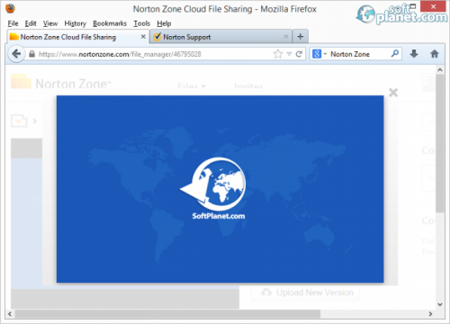Reload the page with refresh icon
Viewport: 450px width, 324px height.
point(299,54)
